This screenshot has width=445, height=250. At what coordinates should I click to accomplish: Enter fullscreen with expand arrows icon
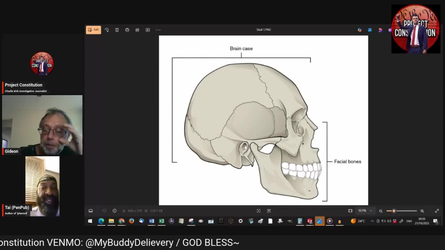(437, 211)
